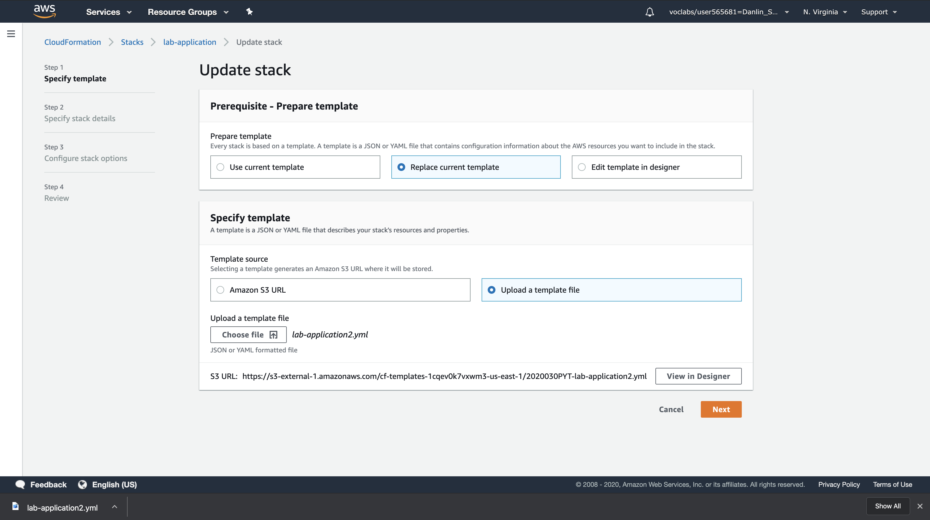The width and height of the screenshot is (930, 520).
Task: Open the hamburger side navigation menu
Action: pos(11,34)
